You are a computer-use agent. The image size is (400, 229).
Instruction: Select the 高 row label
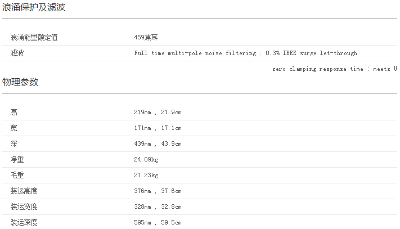14,113
